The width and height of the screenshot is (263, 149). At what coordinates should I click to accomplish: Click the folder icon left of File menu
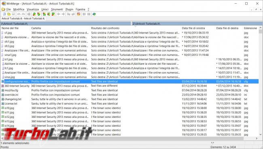(x=3, y=9)
